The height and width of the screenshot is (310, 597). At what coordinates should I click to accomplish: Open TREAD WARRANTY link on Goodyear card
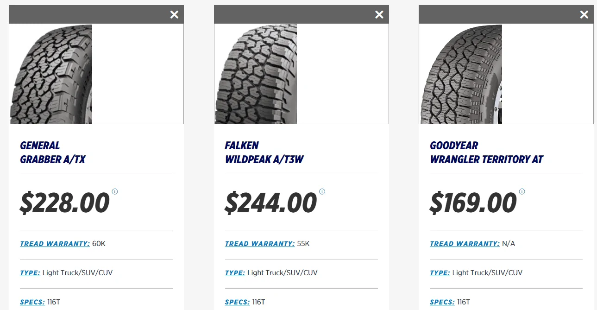point(465,243)
